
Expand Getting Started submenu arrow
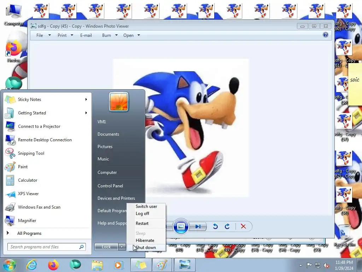pos(86,113)
